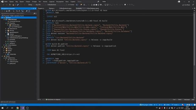Select the Dockerfile tab

pyautogui.click(x=79, y=8)
